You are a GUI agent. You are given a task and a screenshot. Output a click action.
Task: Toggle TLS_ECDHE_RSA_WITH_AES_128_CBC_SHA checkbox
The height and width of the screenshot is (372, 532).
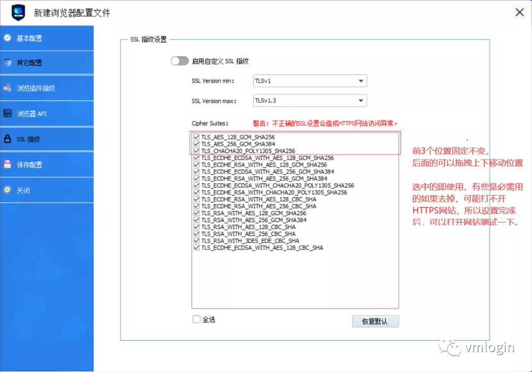196,199
